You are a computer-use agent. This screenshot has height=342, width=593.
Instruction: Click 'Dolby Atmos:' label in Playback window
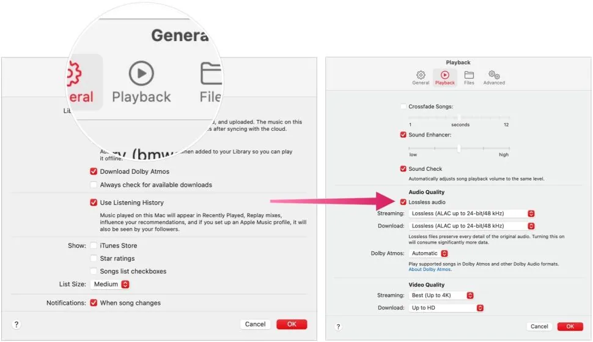click(x=387, y=253)
